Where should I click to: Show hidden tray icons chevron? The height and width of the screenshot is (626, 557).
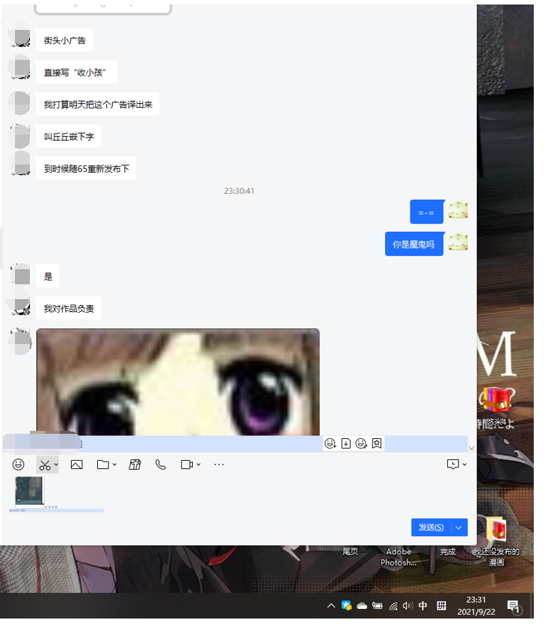pyautogui.click(x=330, y=606)
